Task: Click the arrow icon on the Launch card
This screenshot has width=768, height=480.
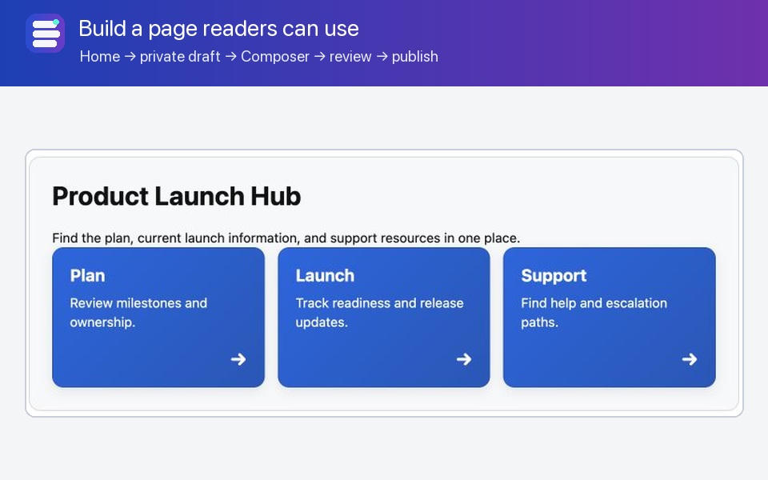Action: [x=464, y=359]
